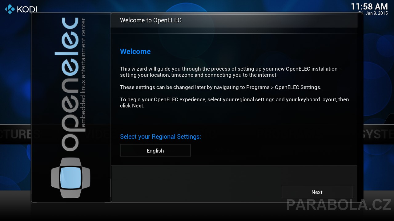Click the "Welcome to OpenELEC" dialog title
394x221 pixels.
point(151,20)
